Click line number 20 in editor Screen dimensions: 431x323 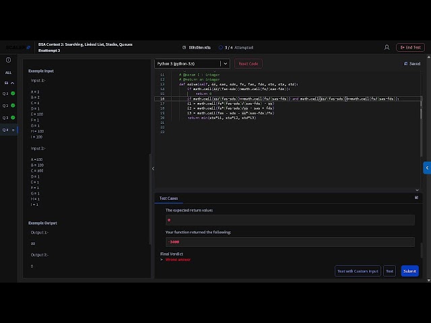pyautogui.click(x=162, y=118)
